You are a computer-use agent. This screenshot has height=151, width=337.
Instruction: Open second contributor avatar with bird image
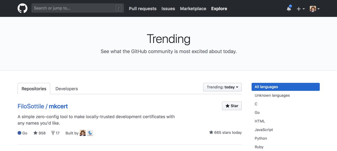coord(90,133)
